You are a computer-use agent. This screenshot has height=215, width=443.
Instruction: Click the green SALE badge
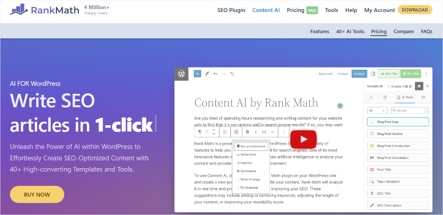pyautogui.click(x=312, y=10)
